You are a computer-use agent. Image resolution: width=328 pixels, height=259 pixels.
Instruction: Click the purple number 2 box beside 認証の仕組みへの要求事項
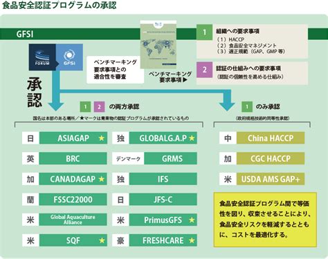click(204, 70)
